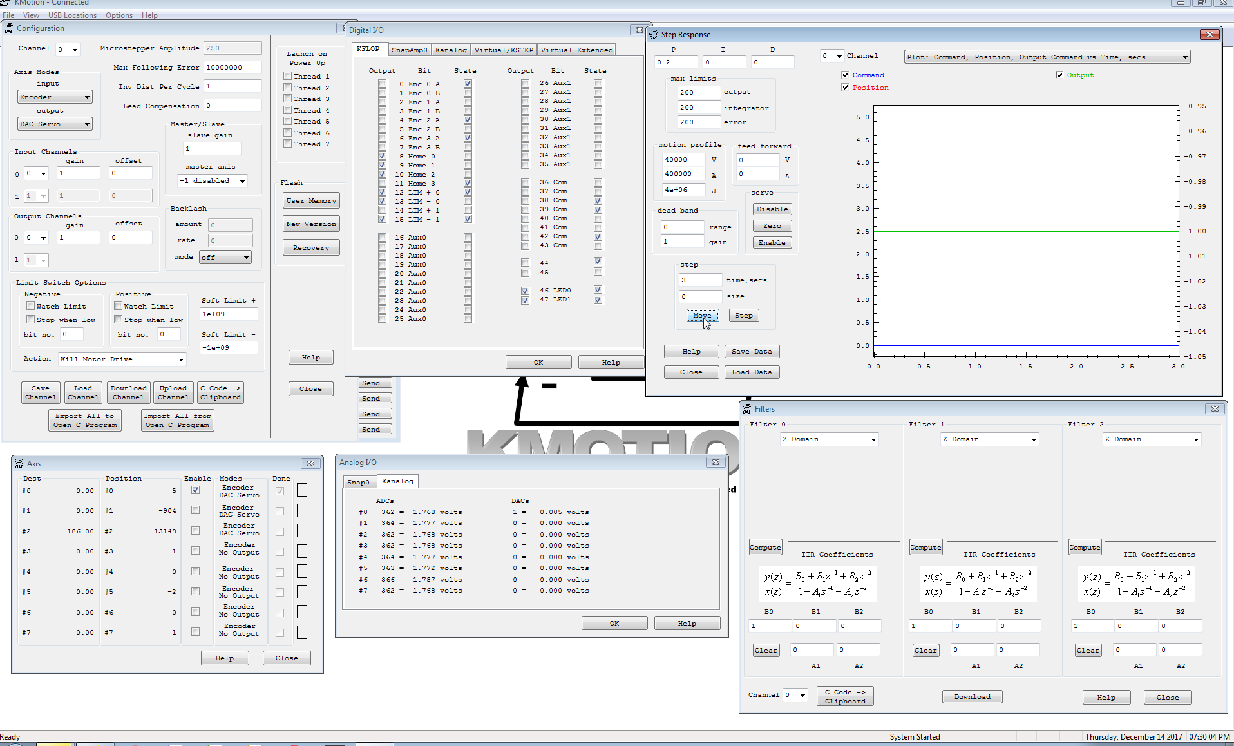Click the Step Response window title icon

click(653, 35)
